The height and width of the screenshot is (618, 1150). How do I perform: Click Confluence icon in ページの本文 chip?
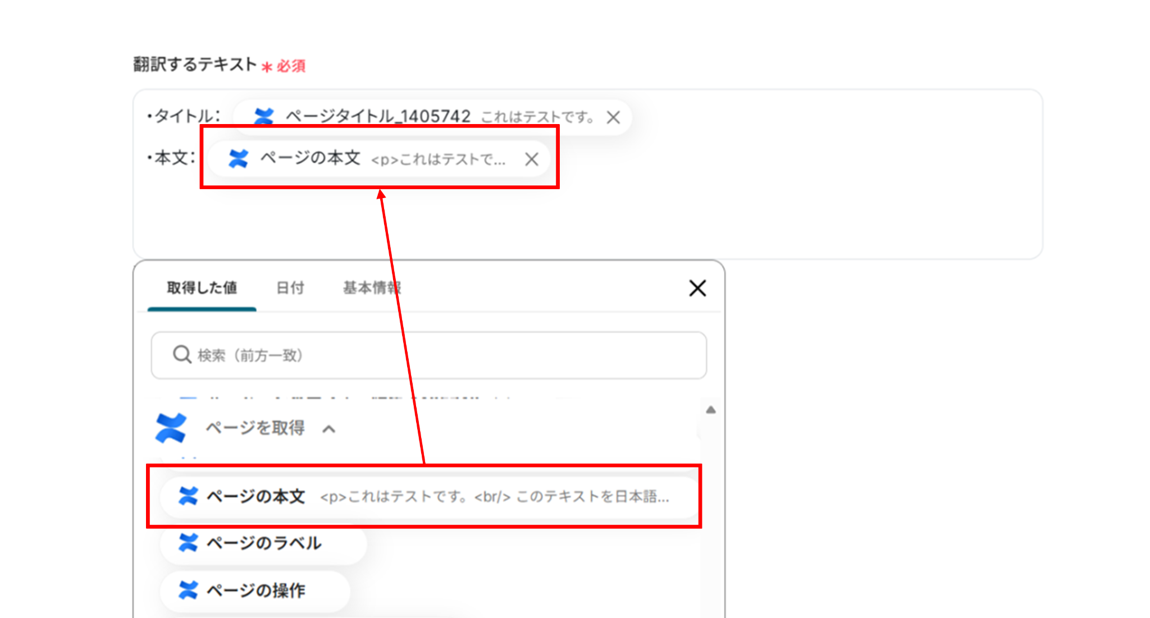click(x=238, y=159)
